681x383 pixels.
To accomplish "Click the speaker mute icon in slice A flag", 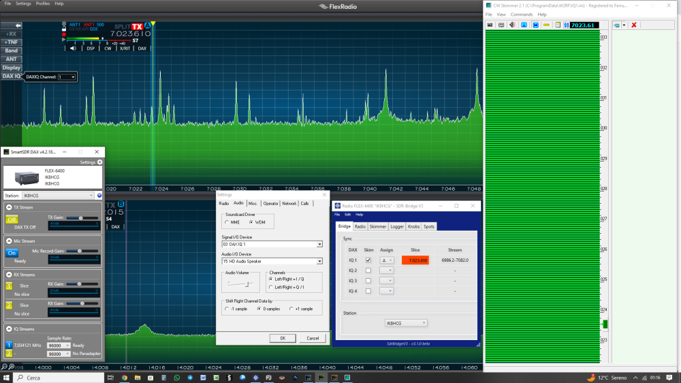I will [73, 48].
